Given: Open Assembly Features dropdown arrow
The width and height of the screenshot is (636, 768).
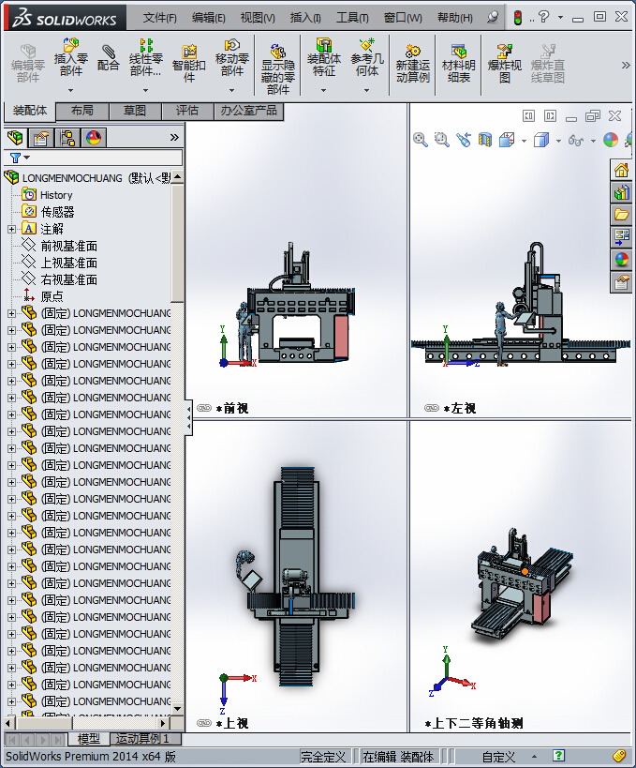Looking at the screenshot, I should click(323, 90).
